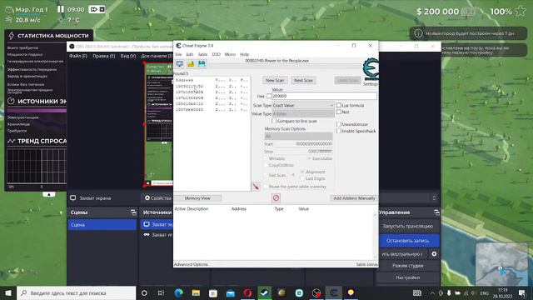Open OBS Вид menu

click(128, 56)
